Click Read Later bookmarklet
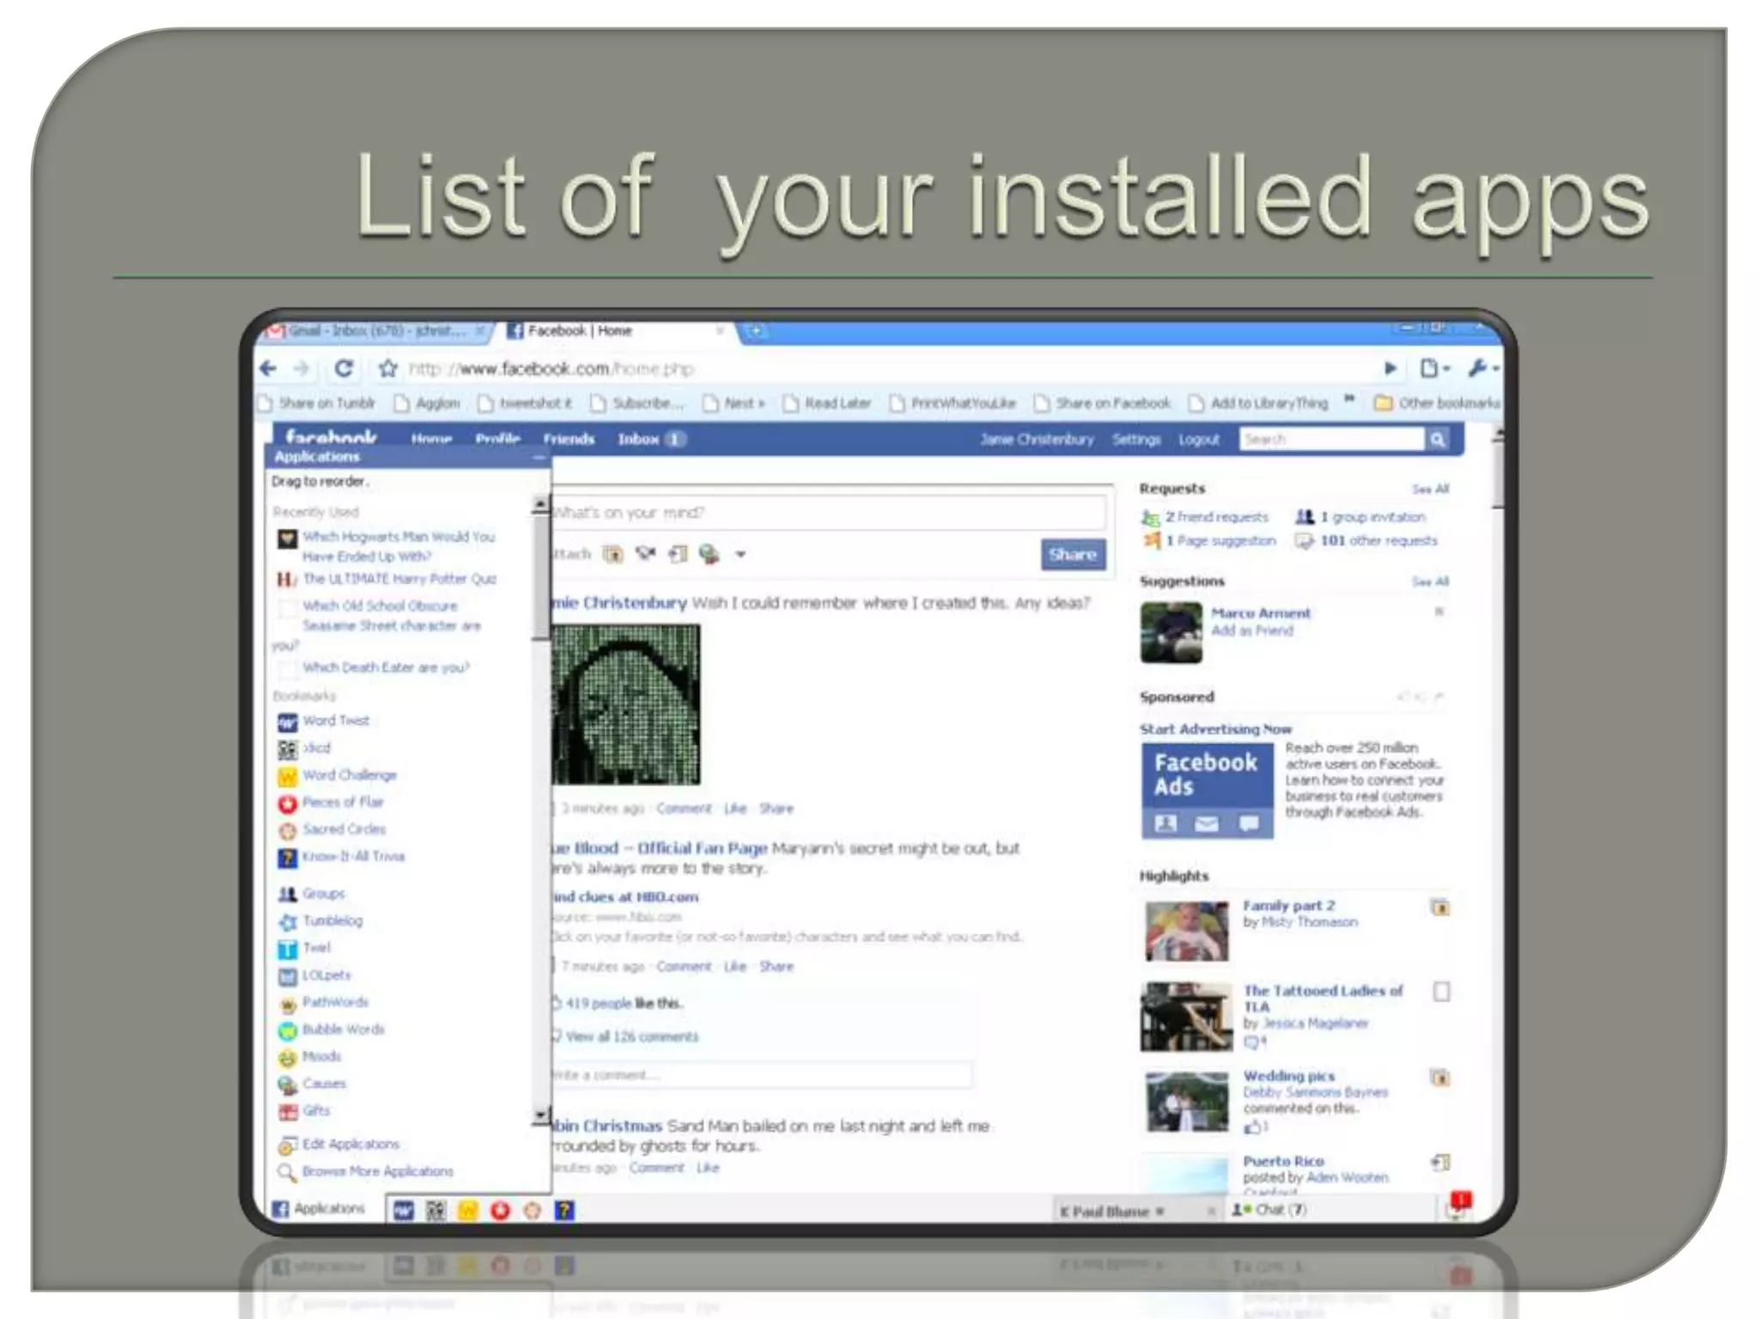 click(827, 403)
